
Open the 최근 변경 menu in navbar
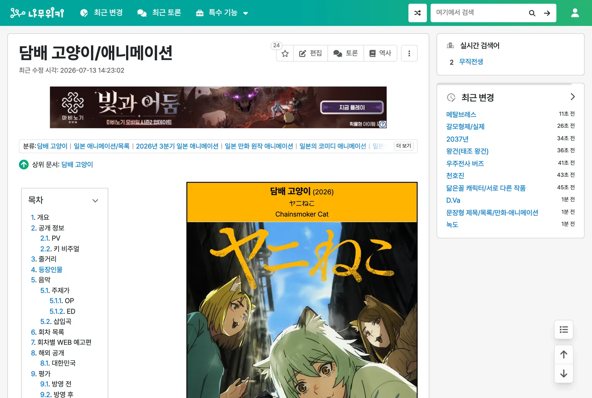101,13
